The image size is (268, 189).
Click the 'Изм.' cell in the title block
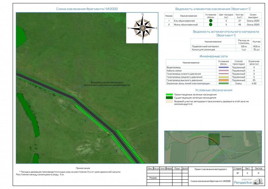coord(150,168)
